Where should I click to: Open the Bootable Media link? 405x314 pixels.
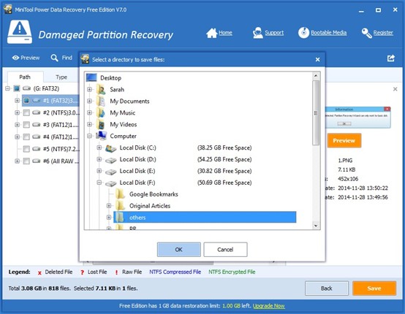[x=329, y=33]
